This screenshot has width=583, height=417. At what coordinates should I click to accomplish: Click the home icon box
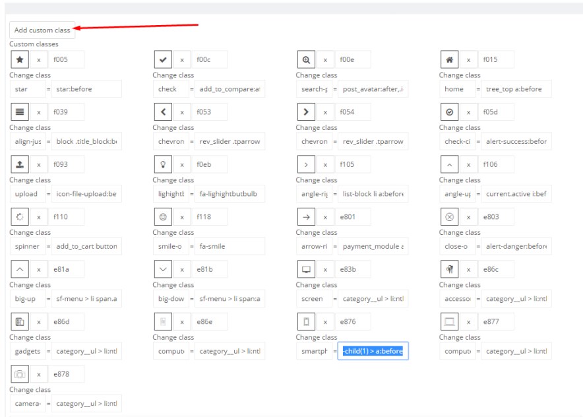click(449, 59)
